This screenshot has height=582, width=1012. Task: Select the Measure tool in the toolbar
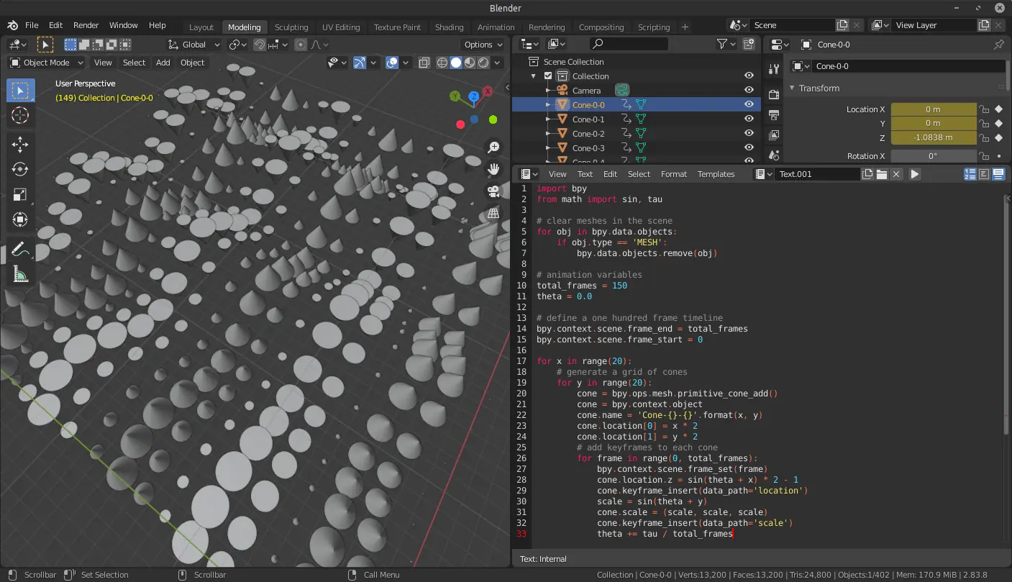[20, 273]
